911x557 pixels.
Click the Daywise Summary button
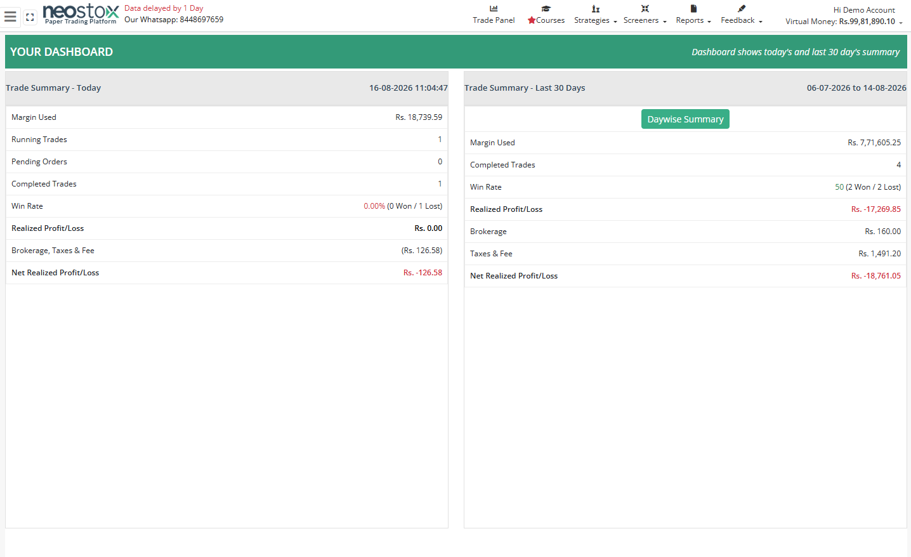(x=685, y=119)
